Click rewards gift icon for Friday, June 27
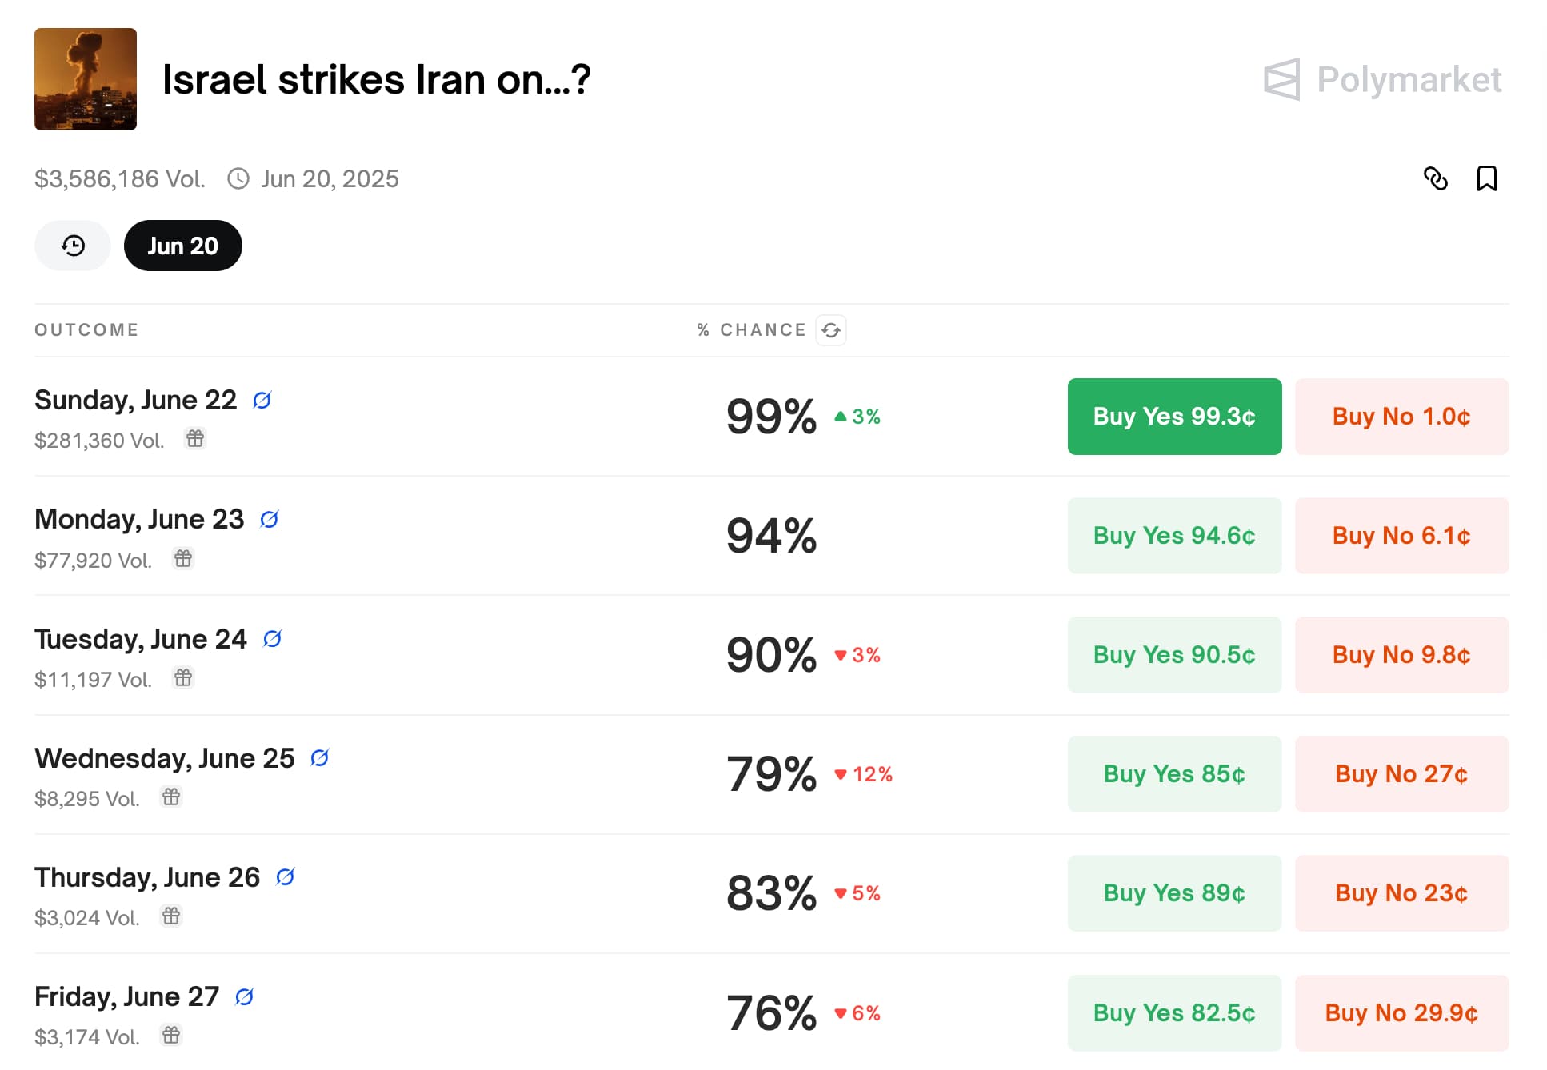1547x1070 pixels. coord(171,1035)
